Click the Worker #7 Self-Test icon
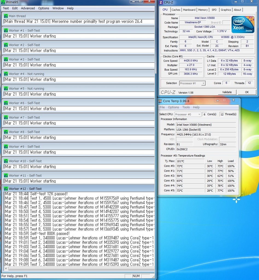 6,117
